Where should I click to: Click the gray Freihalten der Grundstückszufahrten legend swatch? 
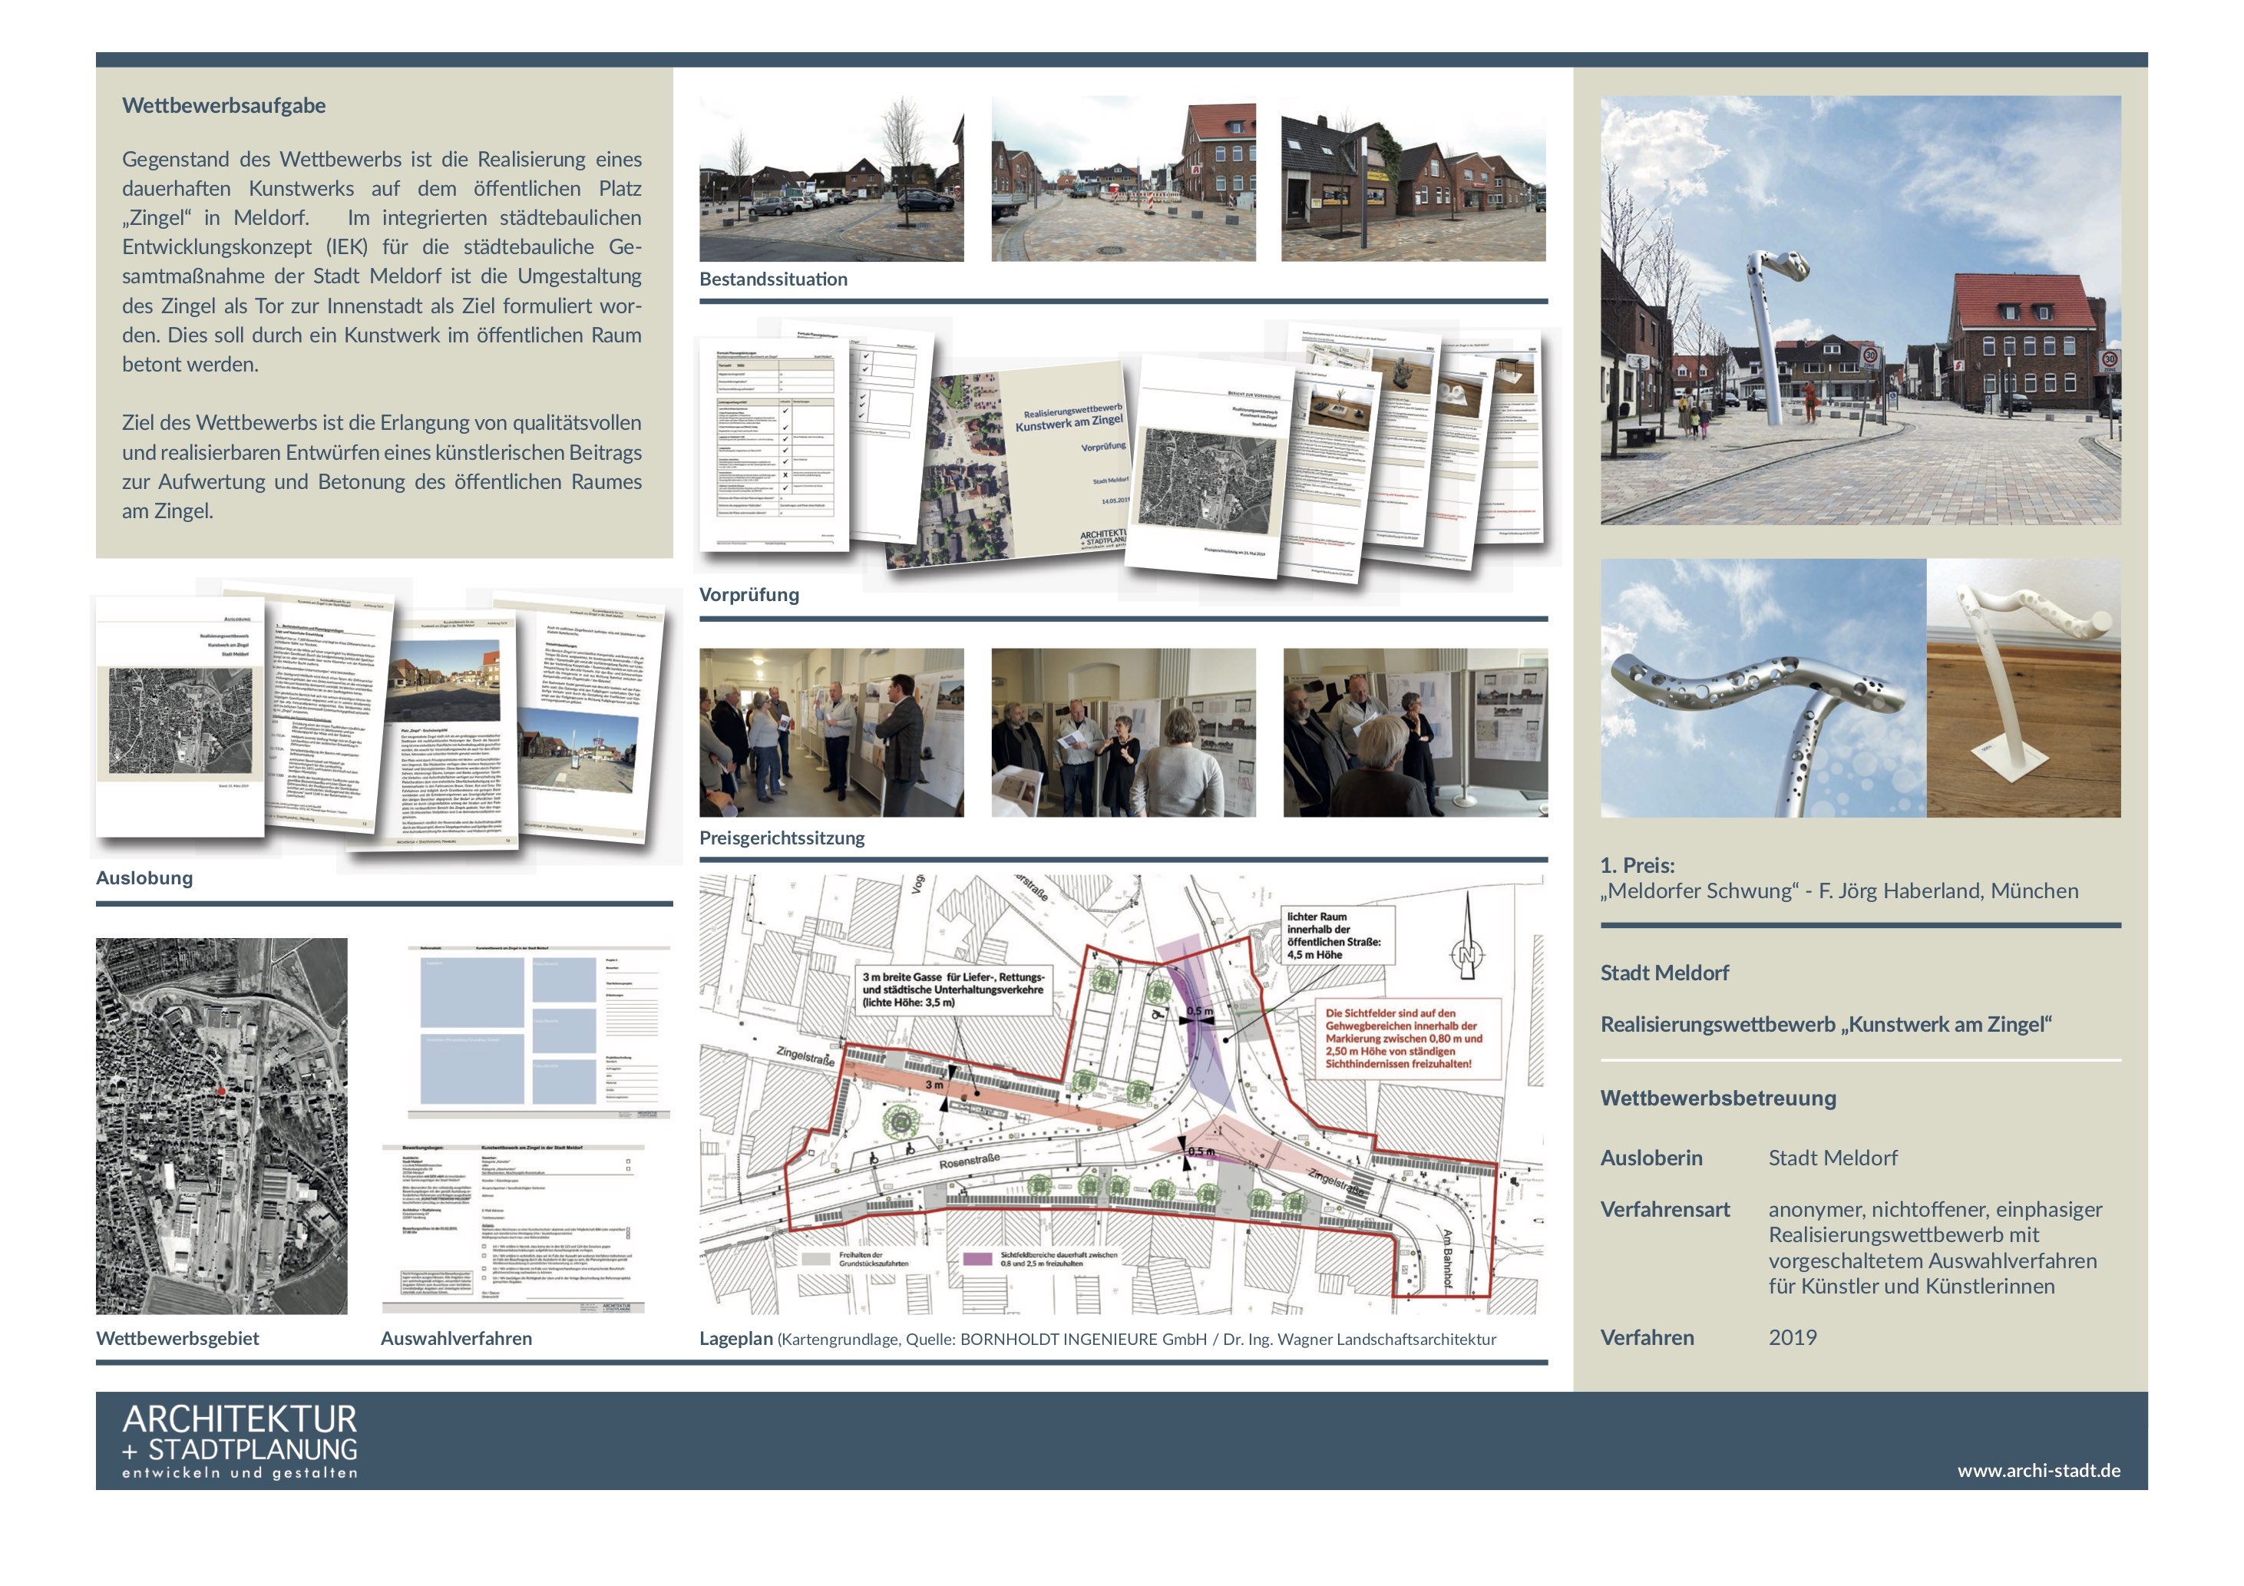coord(815,1259)
